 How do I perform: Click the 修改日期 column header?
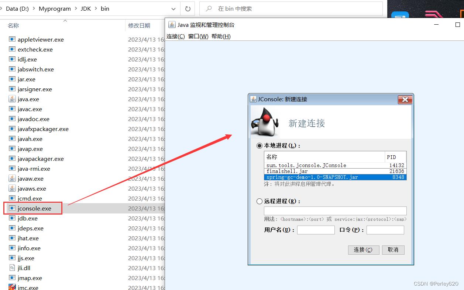click(x=139, y=25)
